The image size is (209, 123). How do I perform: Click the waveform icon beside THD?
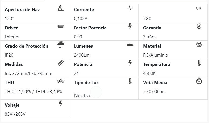(61, 81)
